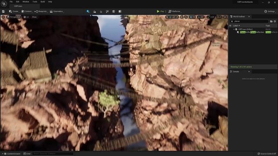Open the Tools menu

(x=35, y=2)
